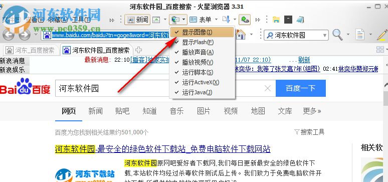The height and width of the screenshot is (182, 388).
Task: Select the 贴吧 search category tab
Action: click(x=122, y=111)
